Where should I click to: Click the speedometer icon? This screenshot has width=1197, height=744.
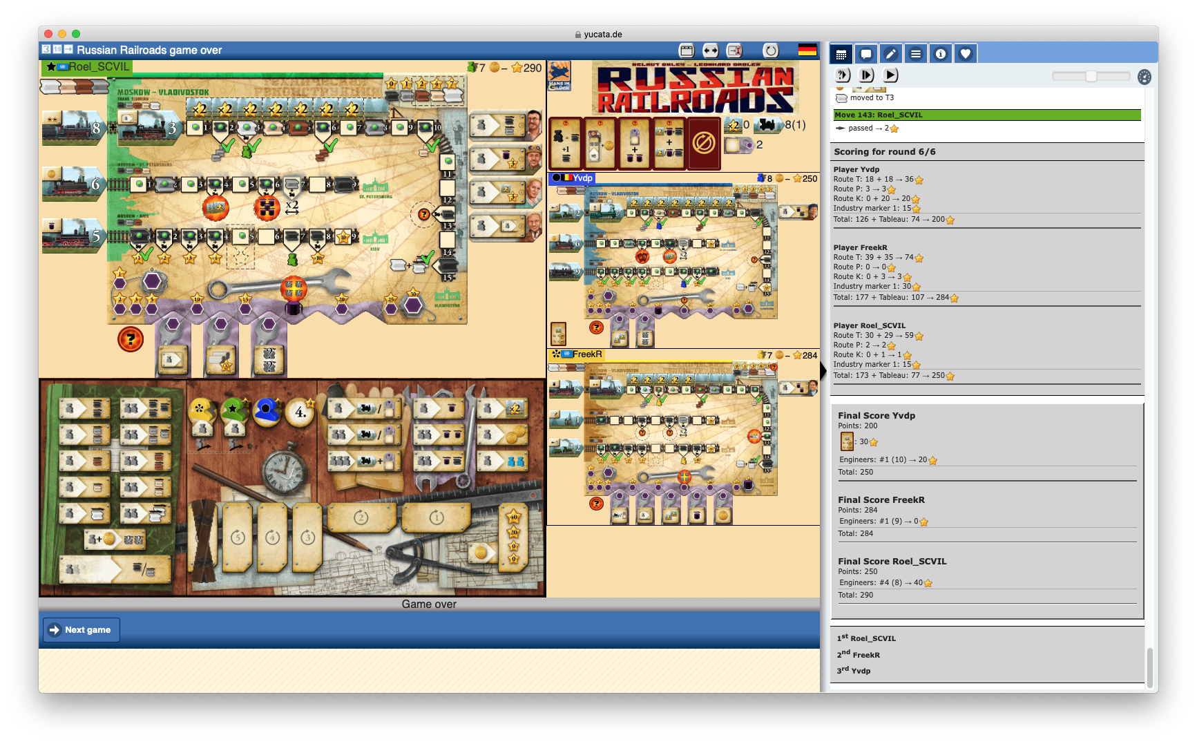click(1145, 77)
